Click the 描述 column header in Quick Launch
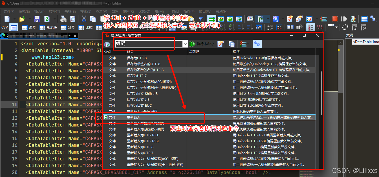 tap(273, 52)
